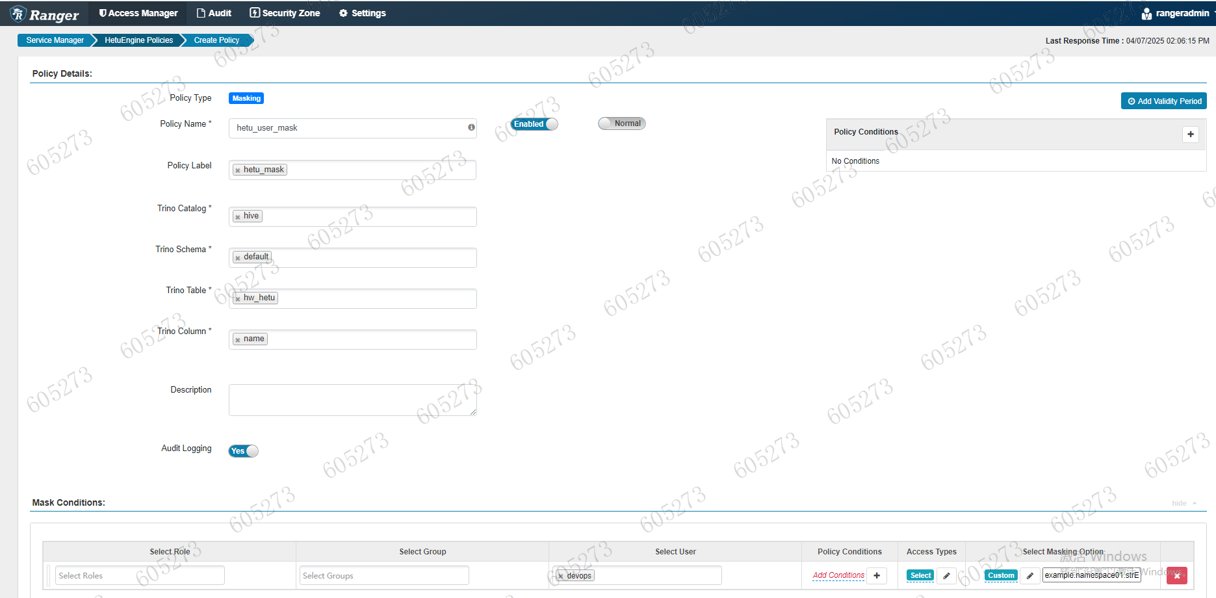Go to Service Manager breadcrumb
1216x598 pixels.
(55, 40)
